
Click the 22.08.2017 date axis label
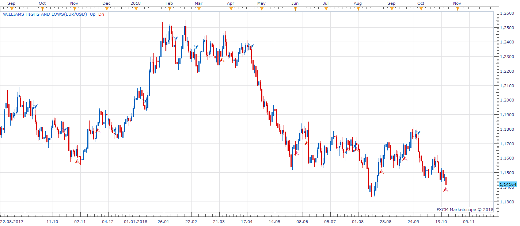pos(12,222)
